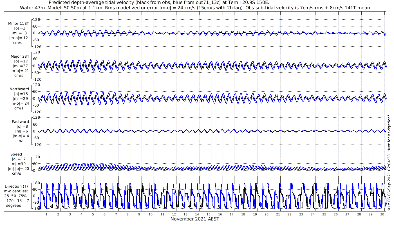Click the 120 tick label of Minor panel
This screenshot has width=394, height=225.
(37, 19)
